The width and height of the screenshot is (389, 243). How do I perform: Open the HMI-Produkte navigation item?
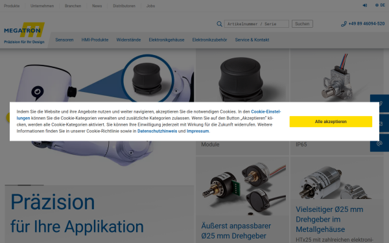[x=95, y=40]
